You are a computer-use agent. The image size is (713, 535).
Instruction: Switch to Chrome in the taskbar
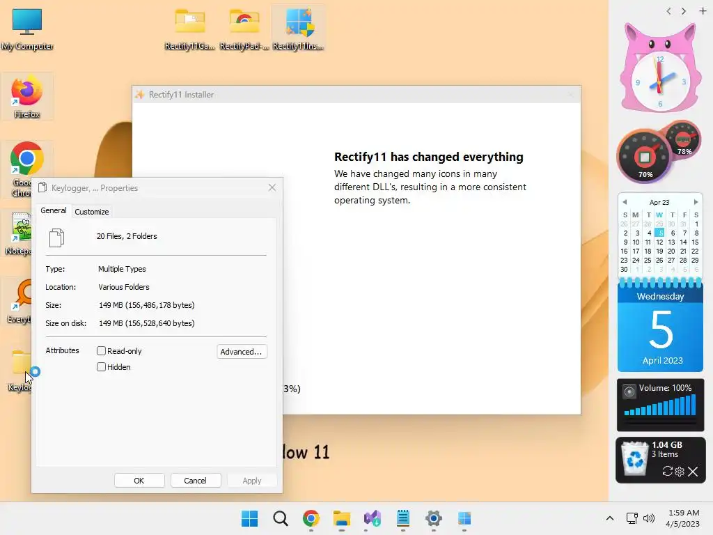[311, 518]
